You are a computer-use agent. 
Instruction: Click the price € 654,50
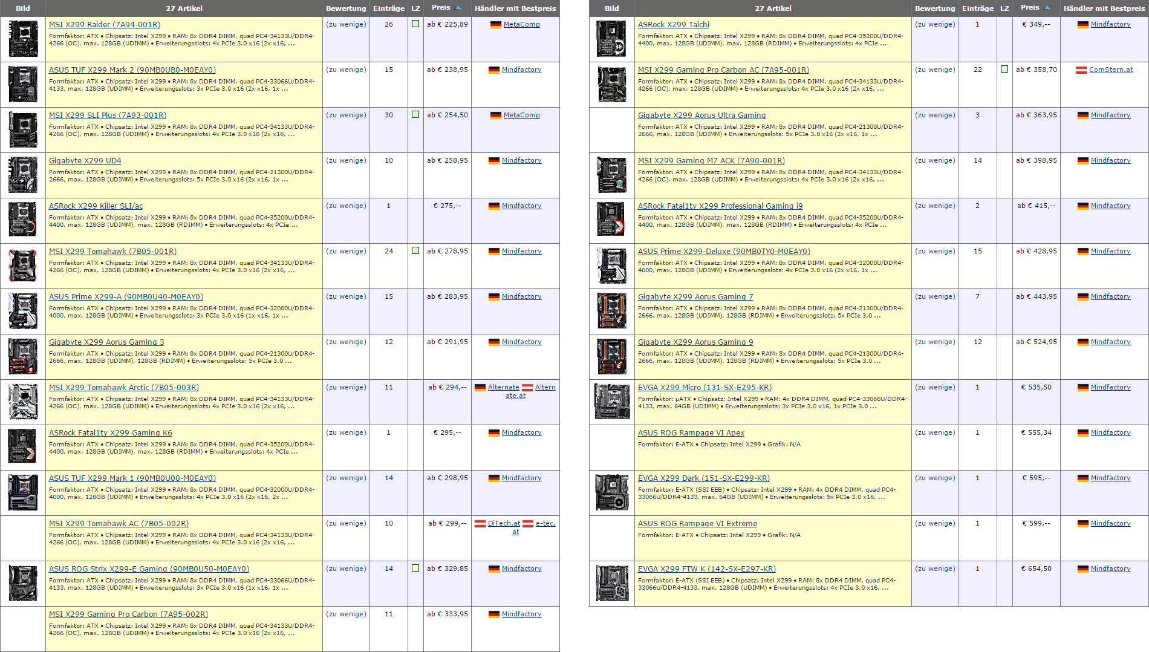tap(1037, 569)
